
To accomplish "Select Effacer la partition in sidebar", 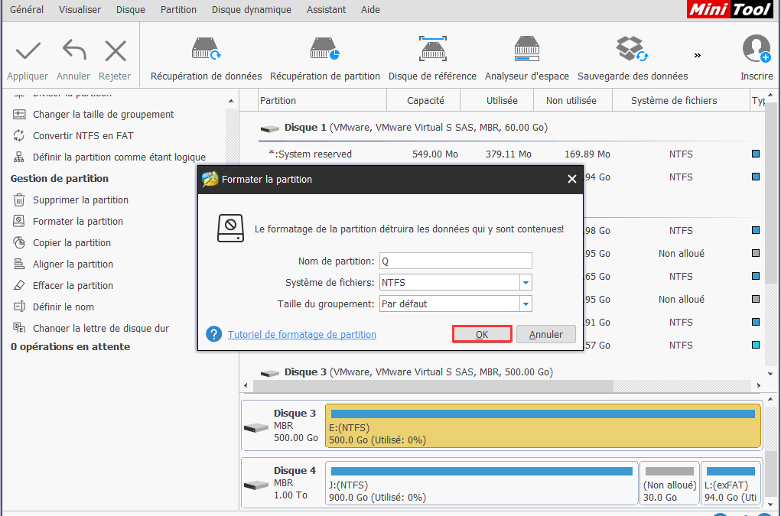I will pos(73,285).
